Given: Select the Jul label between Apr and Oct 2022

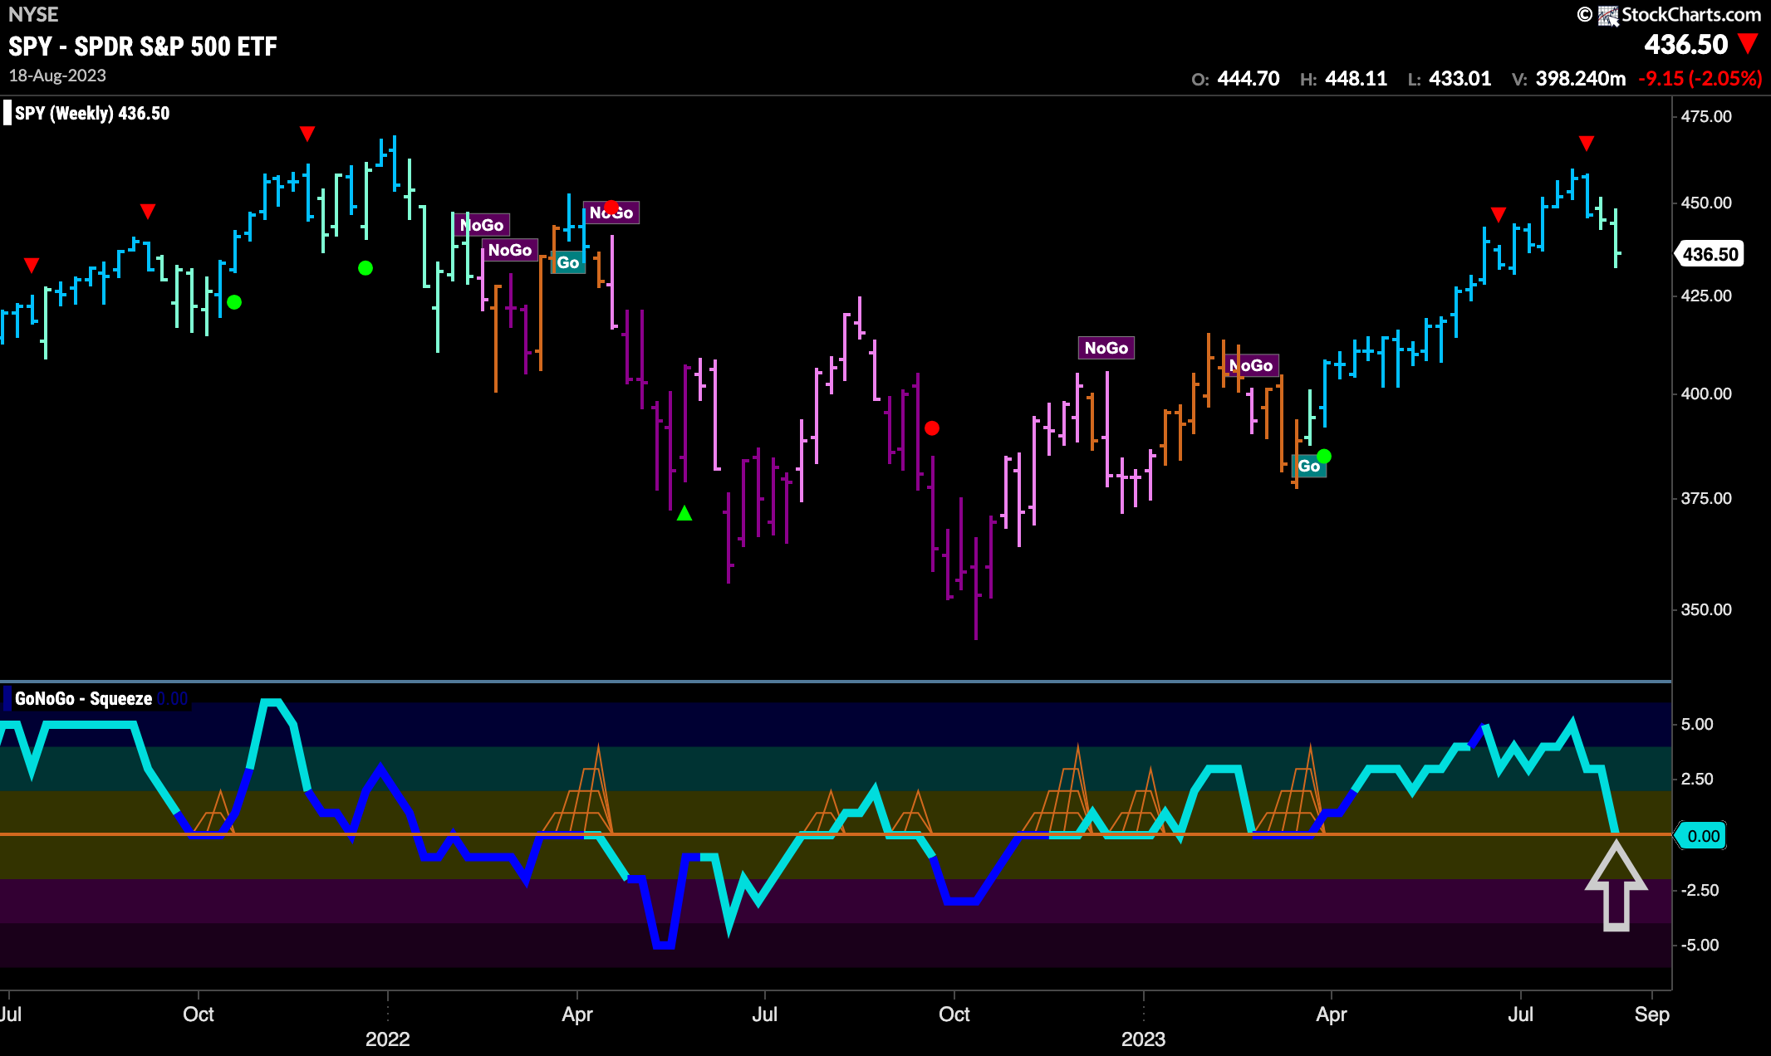Looking at the screenshot, I should (x=765, y=1014).
